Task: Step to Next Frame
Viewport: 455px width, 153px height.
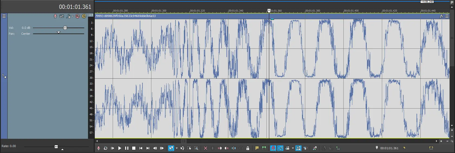Action: click(162, 148)
